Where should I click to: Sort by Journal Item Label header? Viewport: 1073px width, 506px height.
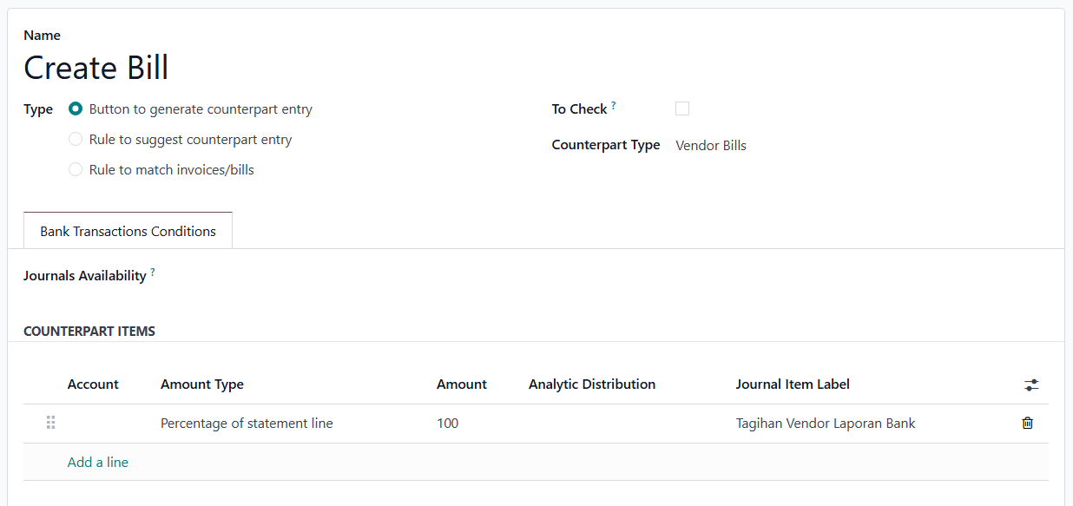pos(793,384)
